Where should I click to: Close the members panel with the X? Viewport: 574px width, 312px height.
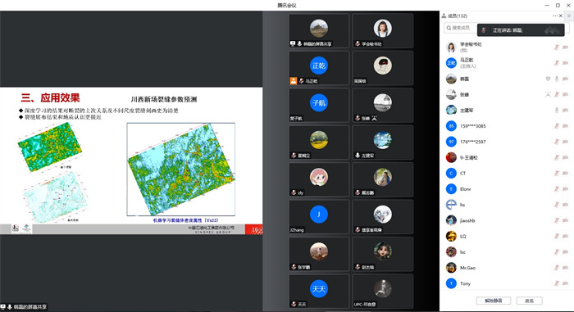560,16
